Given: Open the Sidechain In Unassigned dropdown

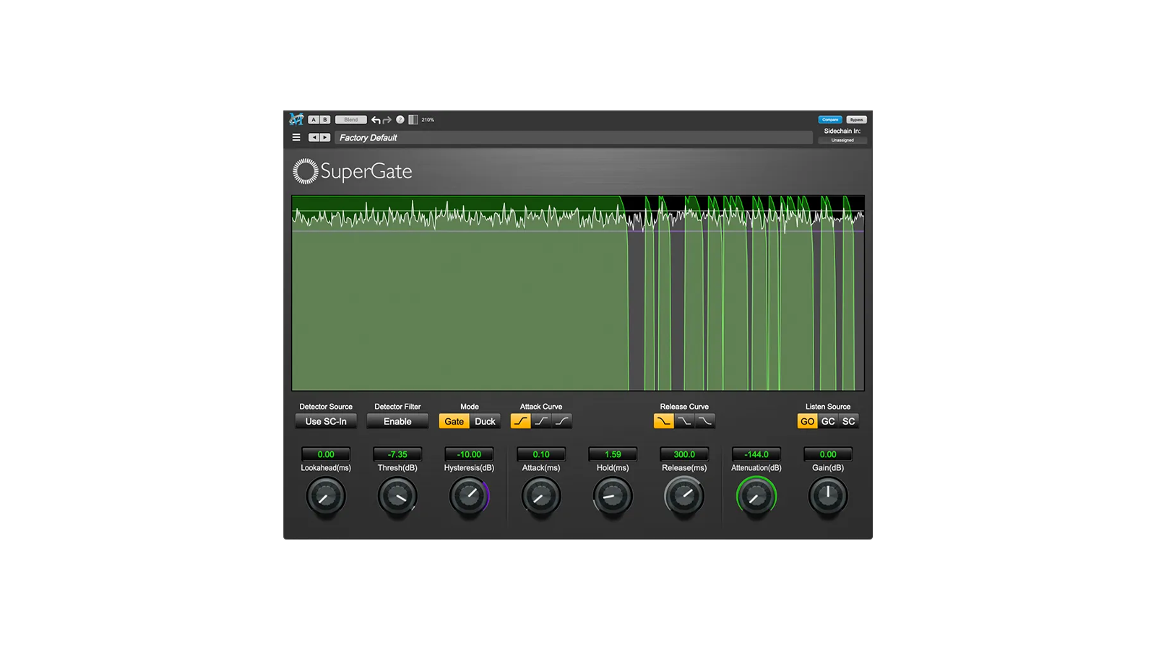Looking at the screenshot, I should coord(842,140).
